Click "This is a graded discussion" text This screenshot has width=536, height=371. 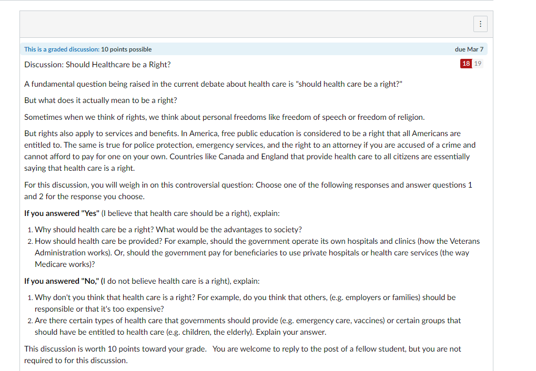click(62, 49)
